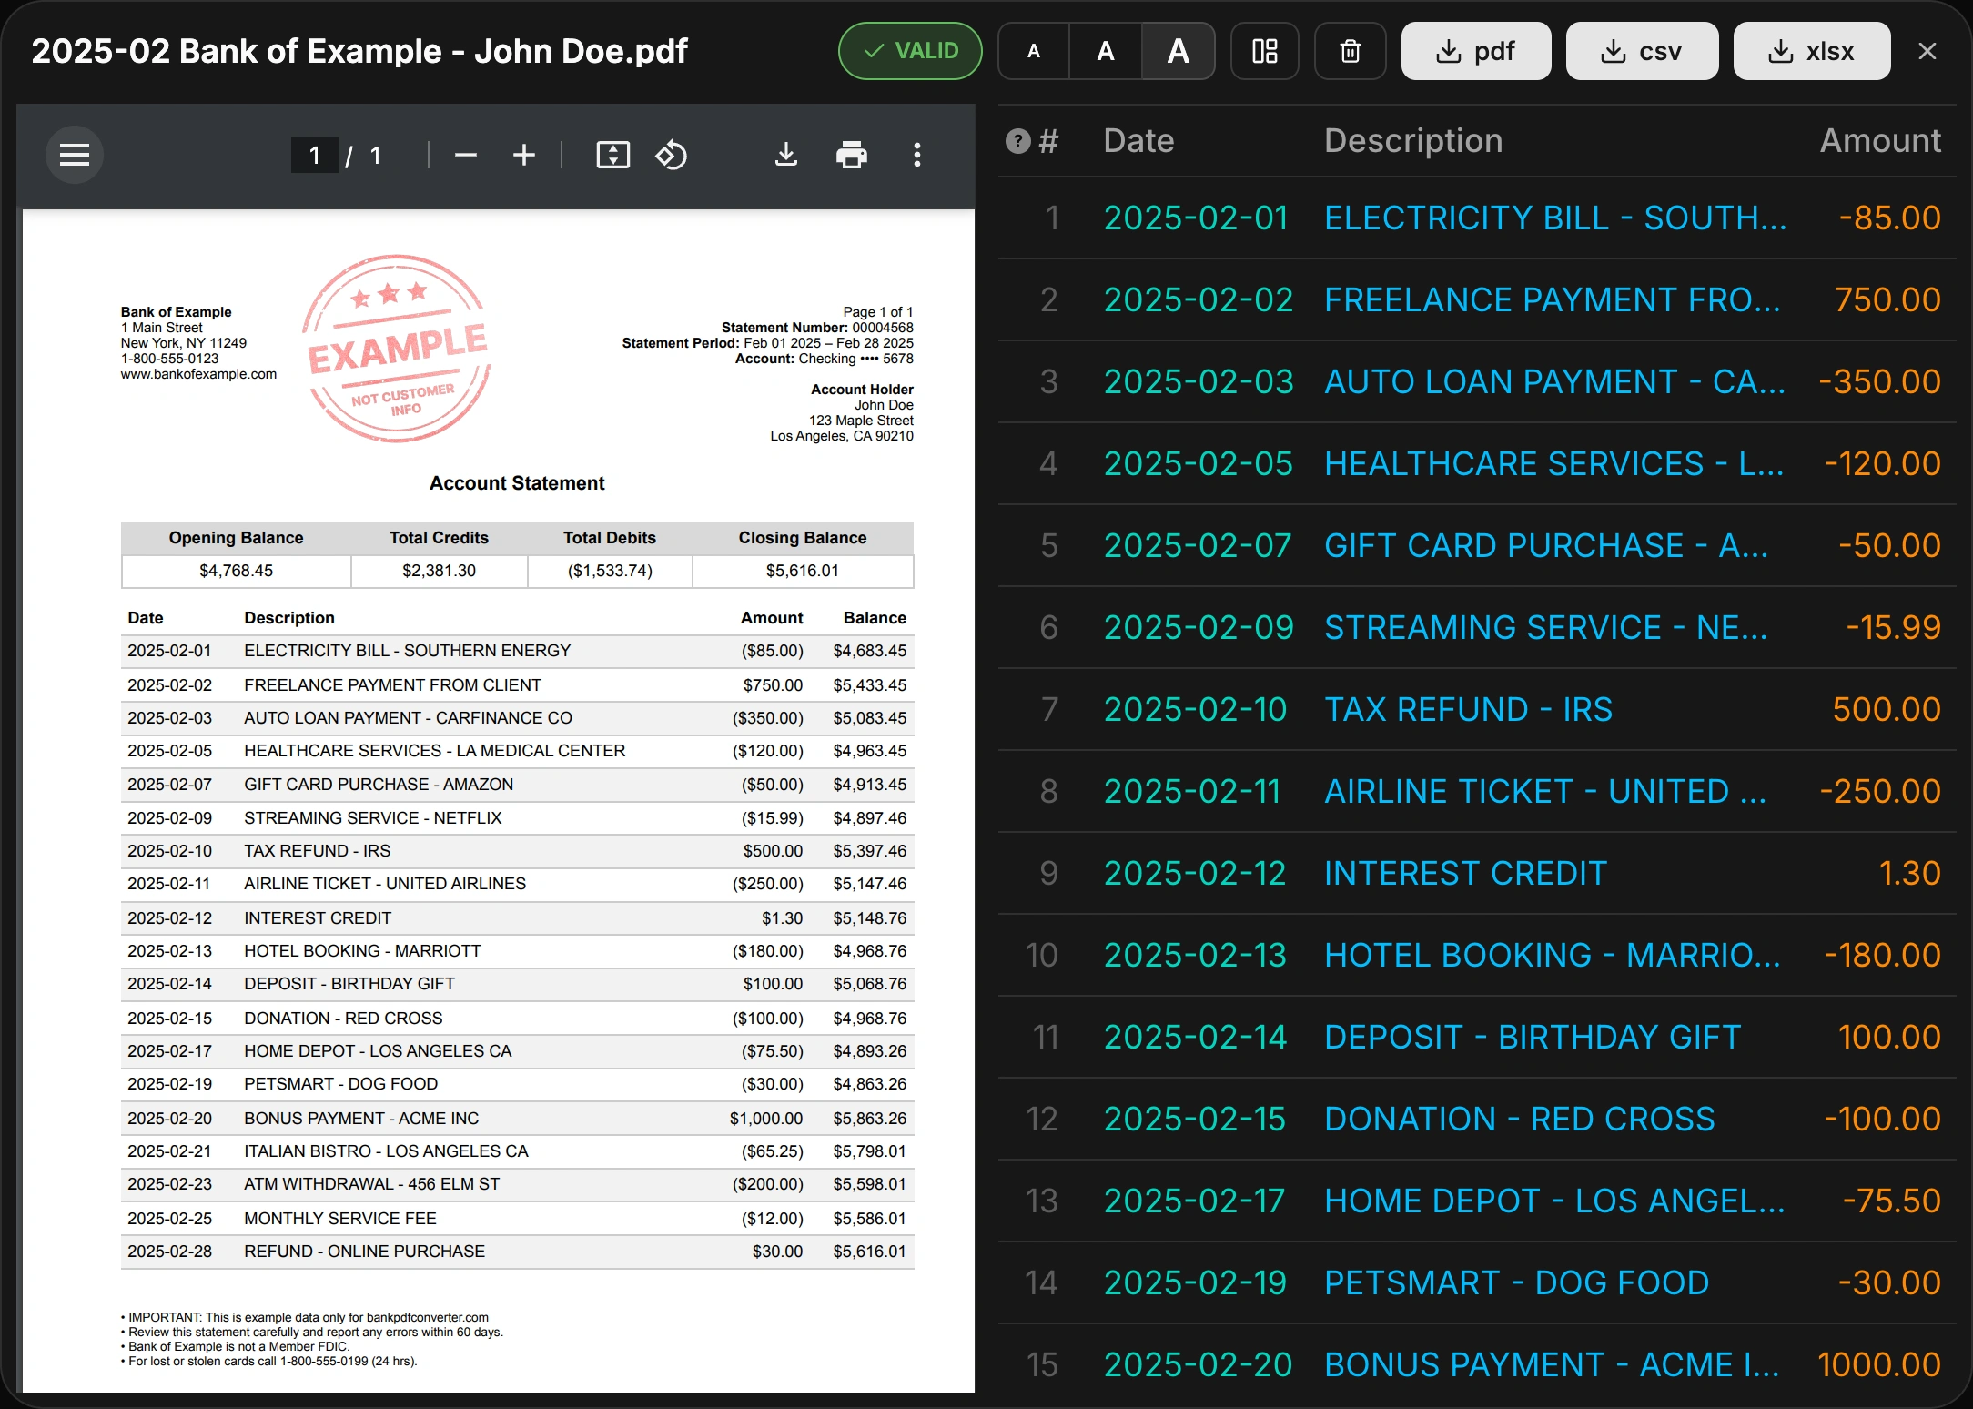The width and height of the screenshot is (1973, 1409).
Task: Select HOTEL BOOKING description cell
Action: coord(1553,956)
